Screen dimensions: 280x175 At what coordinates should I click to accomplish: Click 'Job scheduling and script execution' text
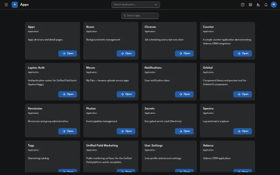(x=164, y=40)
